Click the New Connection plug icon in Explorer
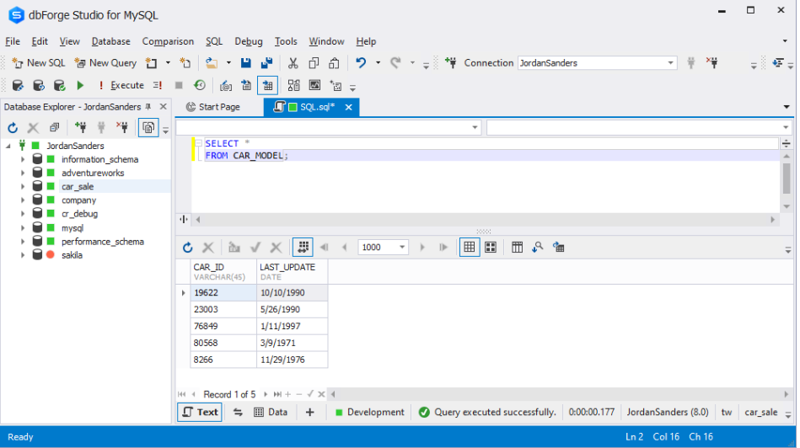 click(x=80, y=127)
